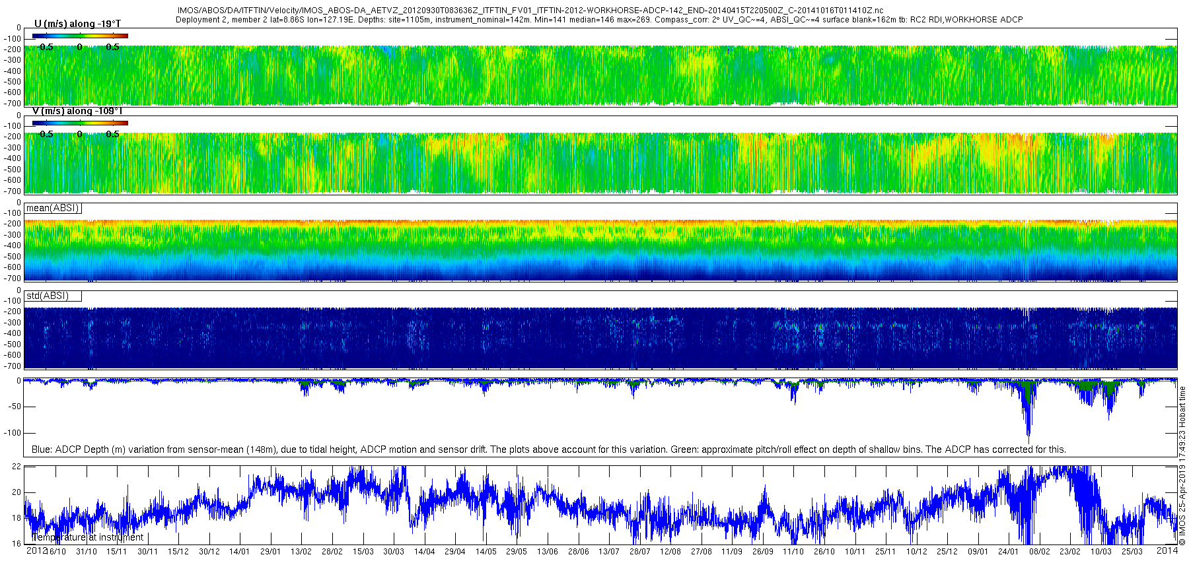
Task: Click the blue/green depth variation caption text
Action: 549,449
